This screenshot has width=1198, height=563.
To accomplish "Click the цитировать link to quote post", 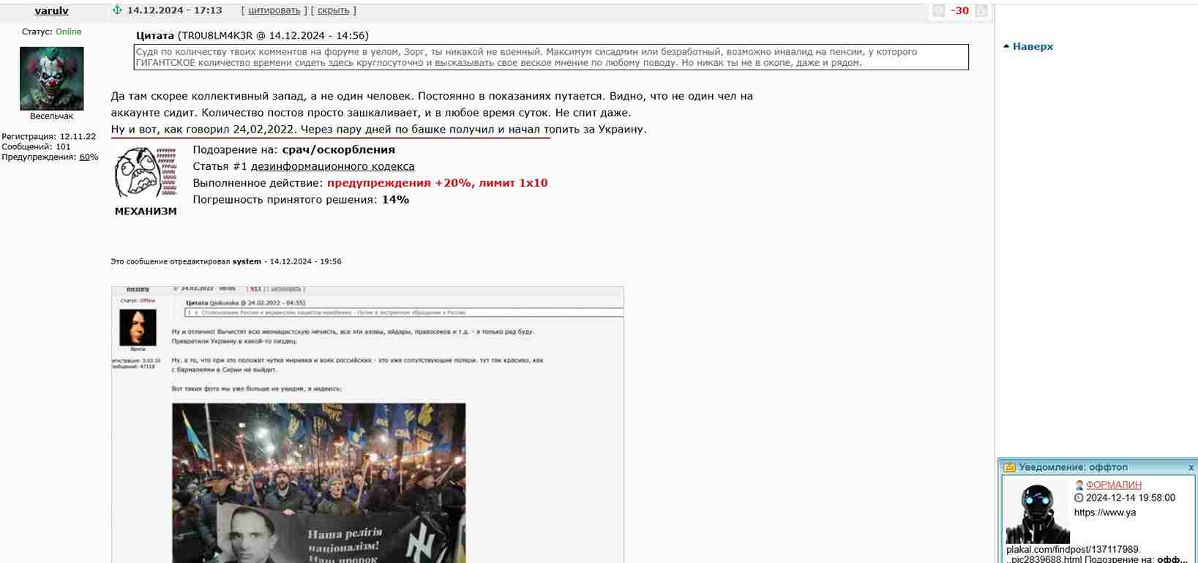I will click(x=274, y=10).
